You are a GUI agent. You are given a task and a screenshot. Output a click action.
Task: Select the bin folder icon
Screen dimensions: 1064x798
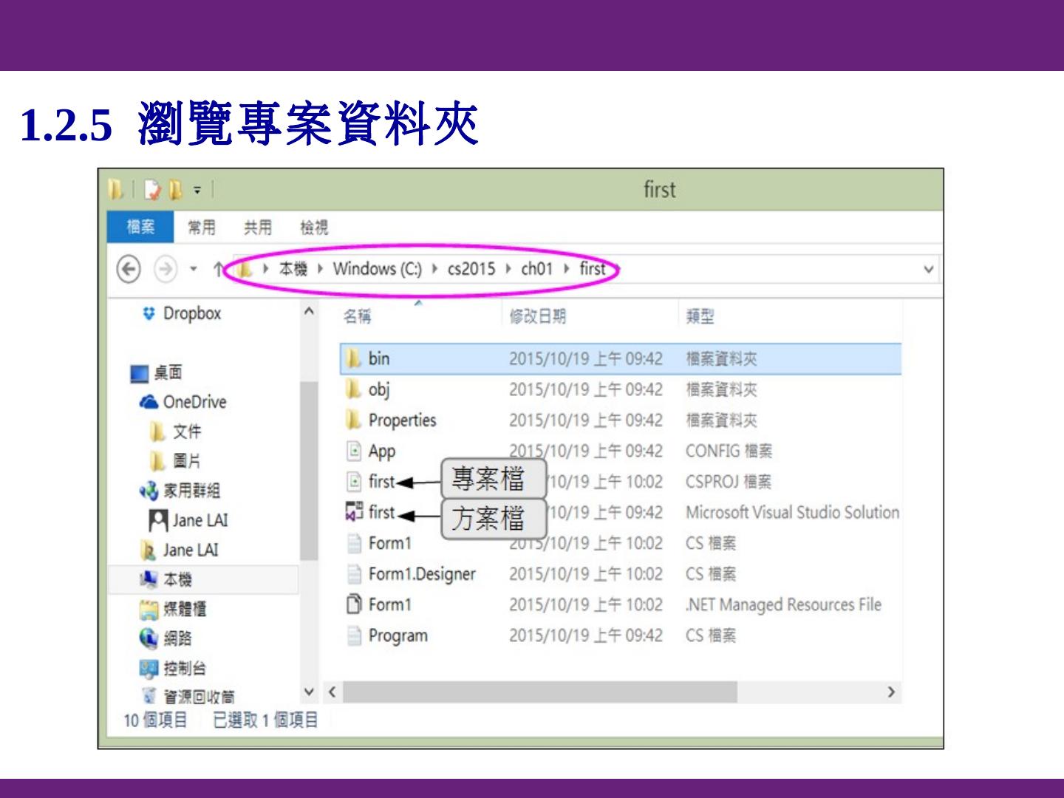(x=353, y=359)
